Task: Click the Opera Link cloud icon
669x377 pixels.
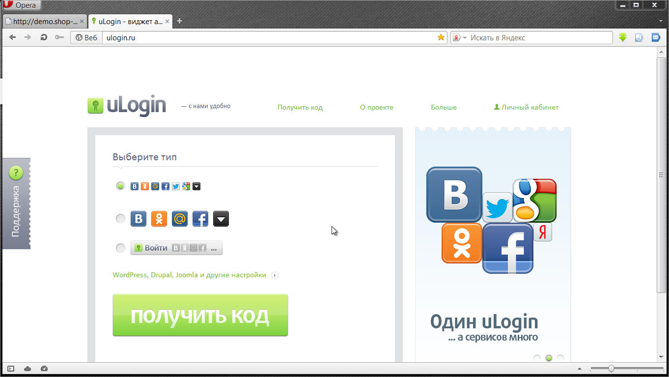Action: coord(28,369)
